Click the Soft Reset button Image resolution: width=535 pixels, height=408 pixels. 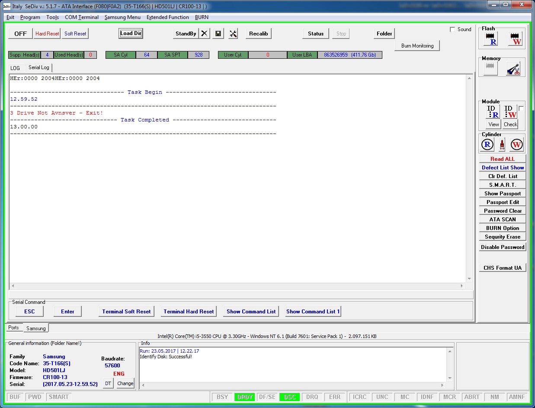pyautogui.click(x=75, y=34)
